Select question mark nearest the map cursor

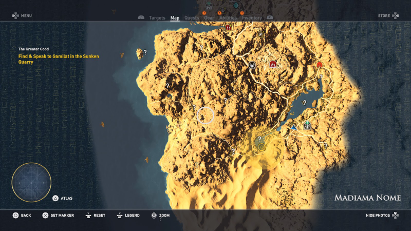click(194, 107)
